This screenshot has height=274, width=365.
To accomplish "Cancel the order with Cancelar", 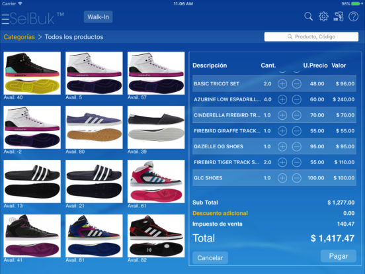I will point(210,258).
